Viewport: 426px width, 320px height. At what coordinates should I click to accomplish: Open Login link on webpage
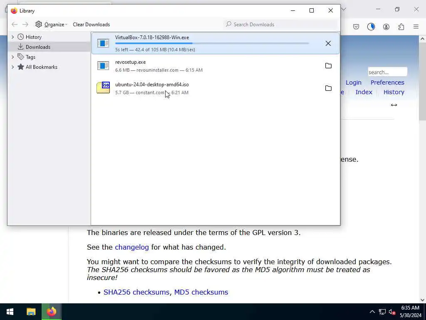click(x=354, y=82)
